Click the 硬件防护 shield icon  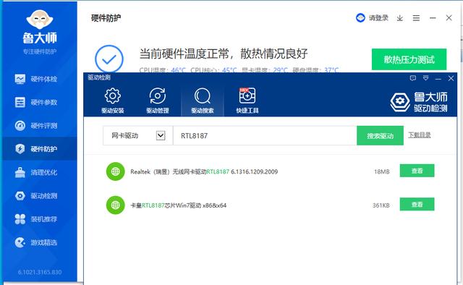(x=20, y=149)
